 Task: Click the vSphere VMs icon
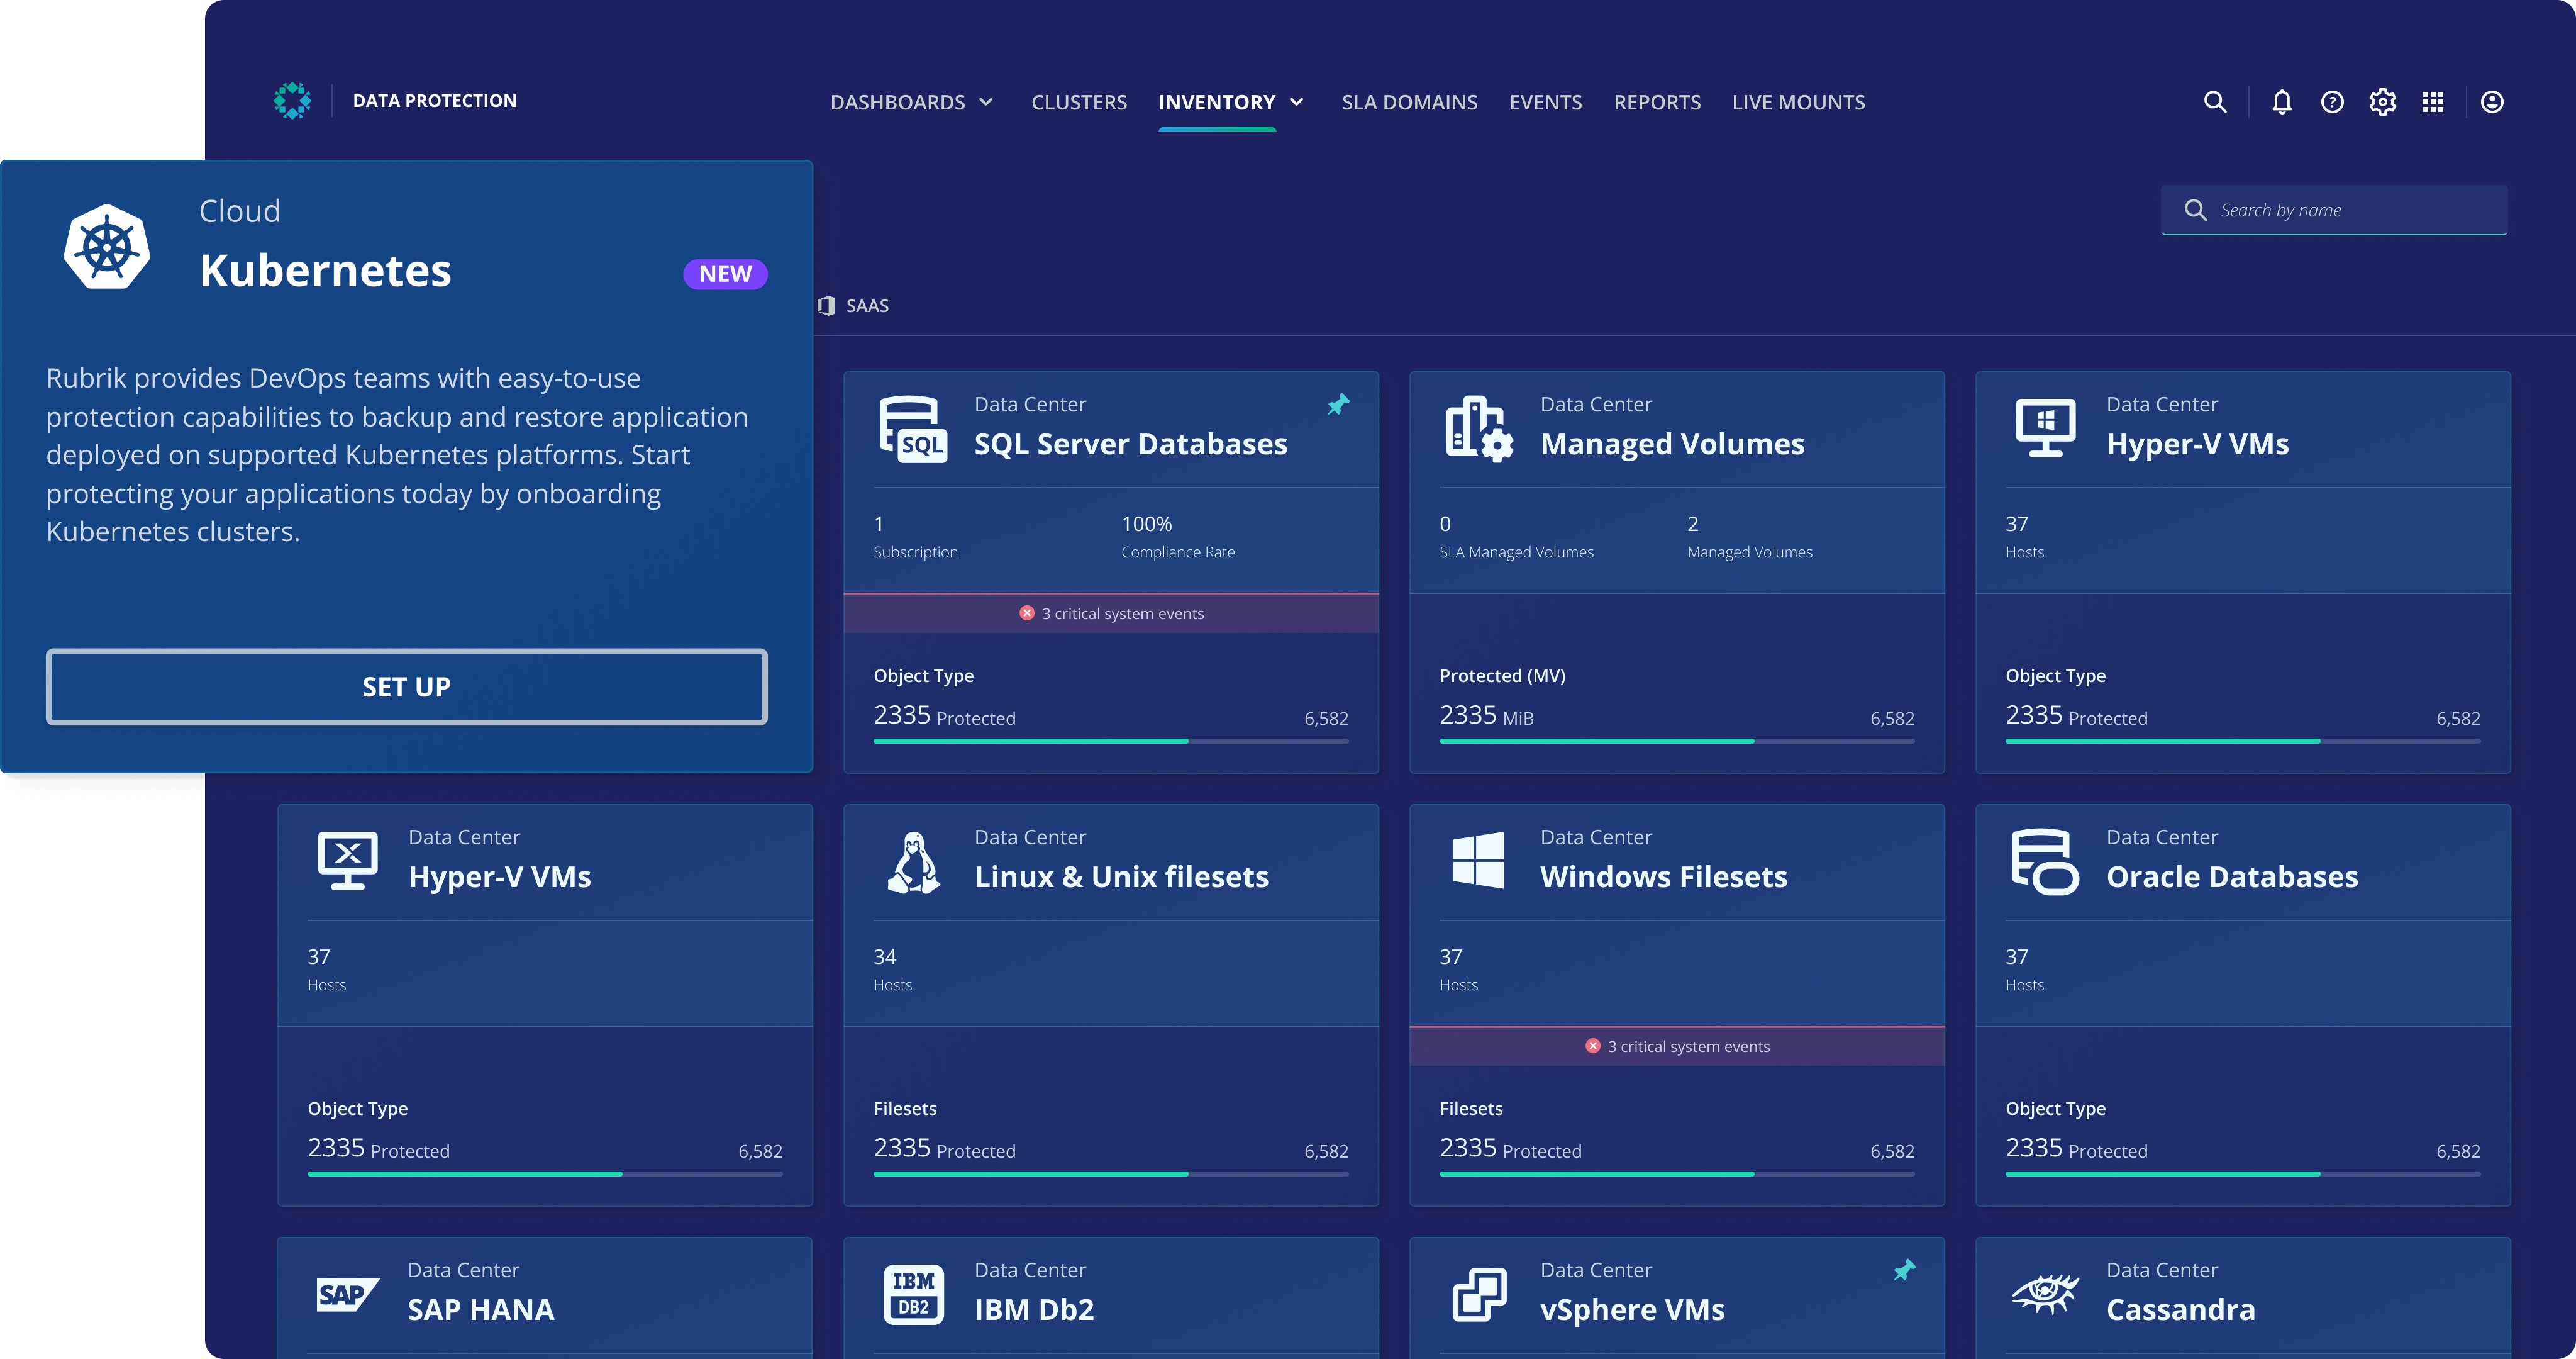pos(1479,1294)
